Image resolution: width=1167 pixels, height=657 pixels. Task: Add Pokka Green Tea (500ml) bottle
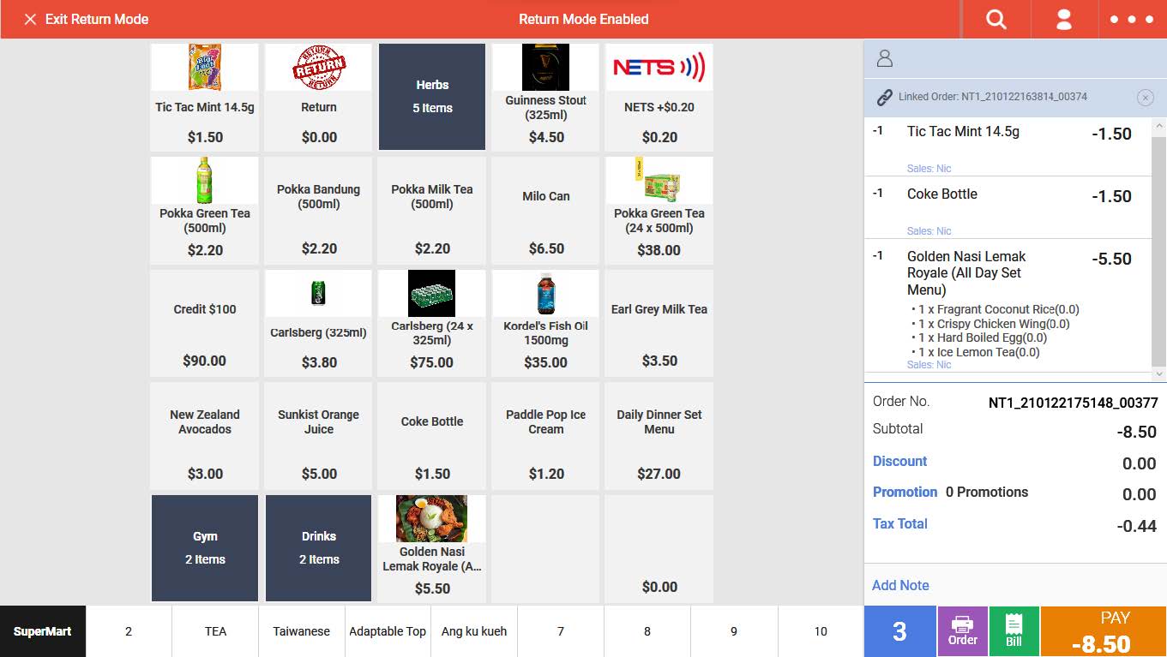[205, 210]
